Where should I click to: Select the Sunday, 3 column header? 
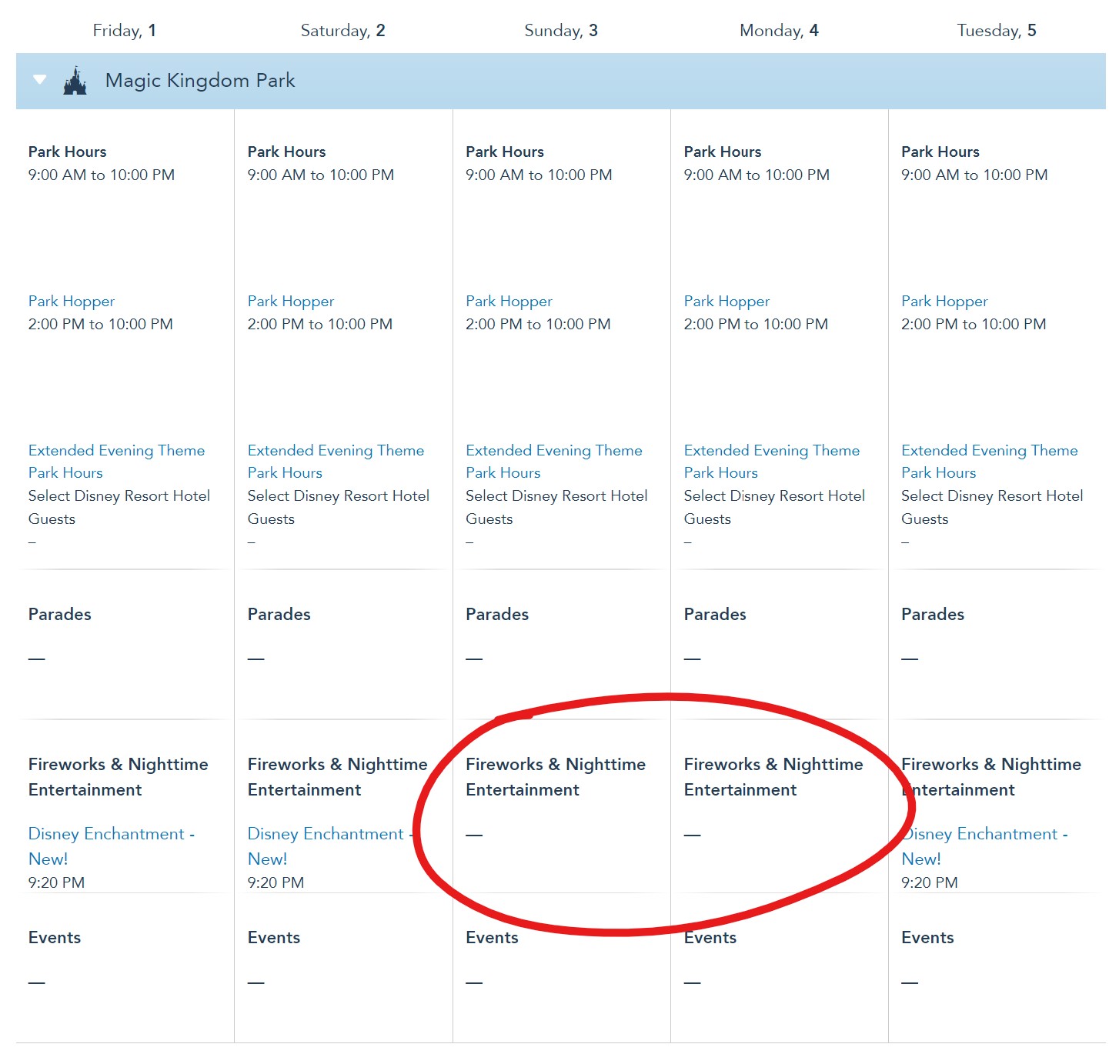[561, 31]
